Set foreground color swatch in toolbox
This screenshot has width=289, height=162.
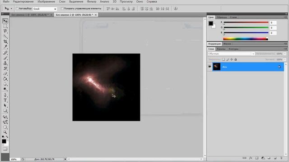point(4,141)
